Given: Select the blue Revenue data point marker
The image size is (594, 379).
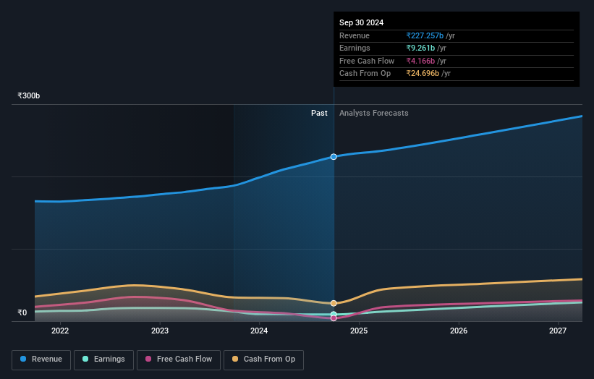Looking at the screenshot, I should [x=334, y=157].
